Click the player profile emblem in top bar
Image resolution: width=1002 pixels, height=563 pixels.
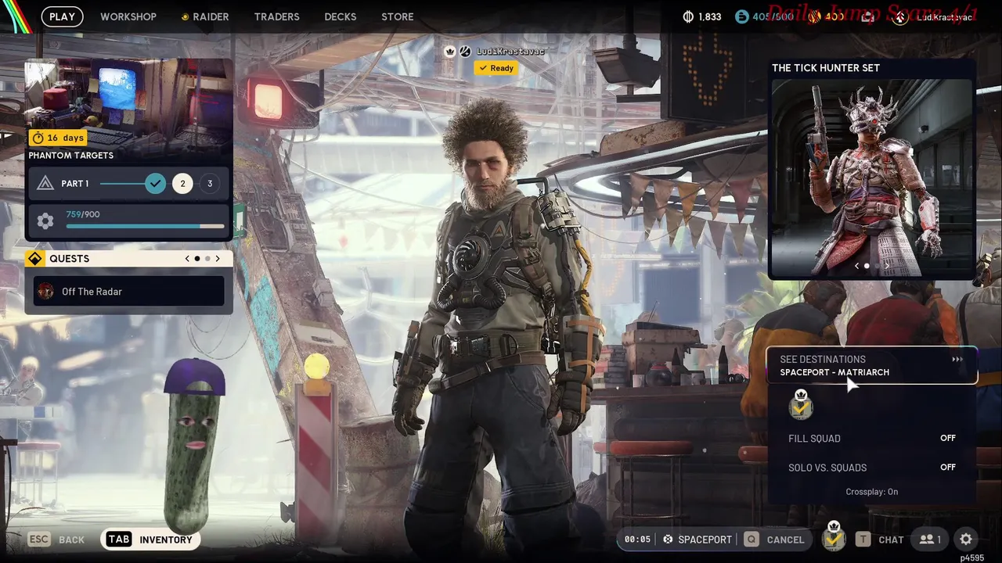pos(899,16)
